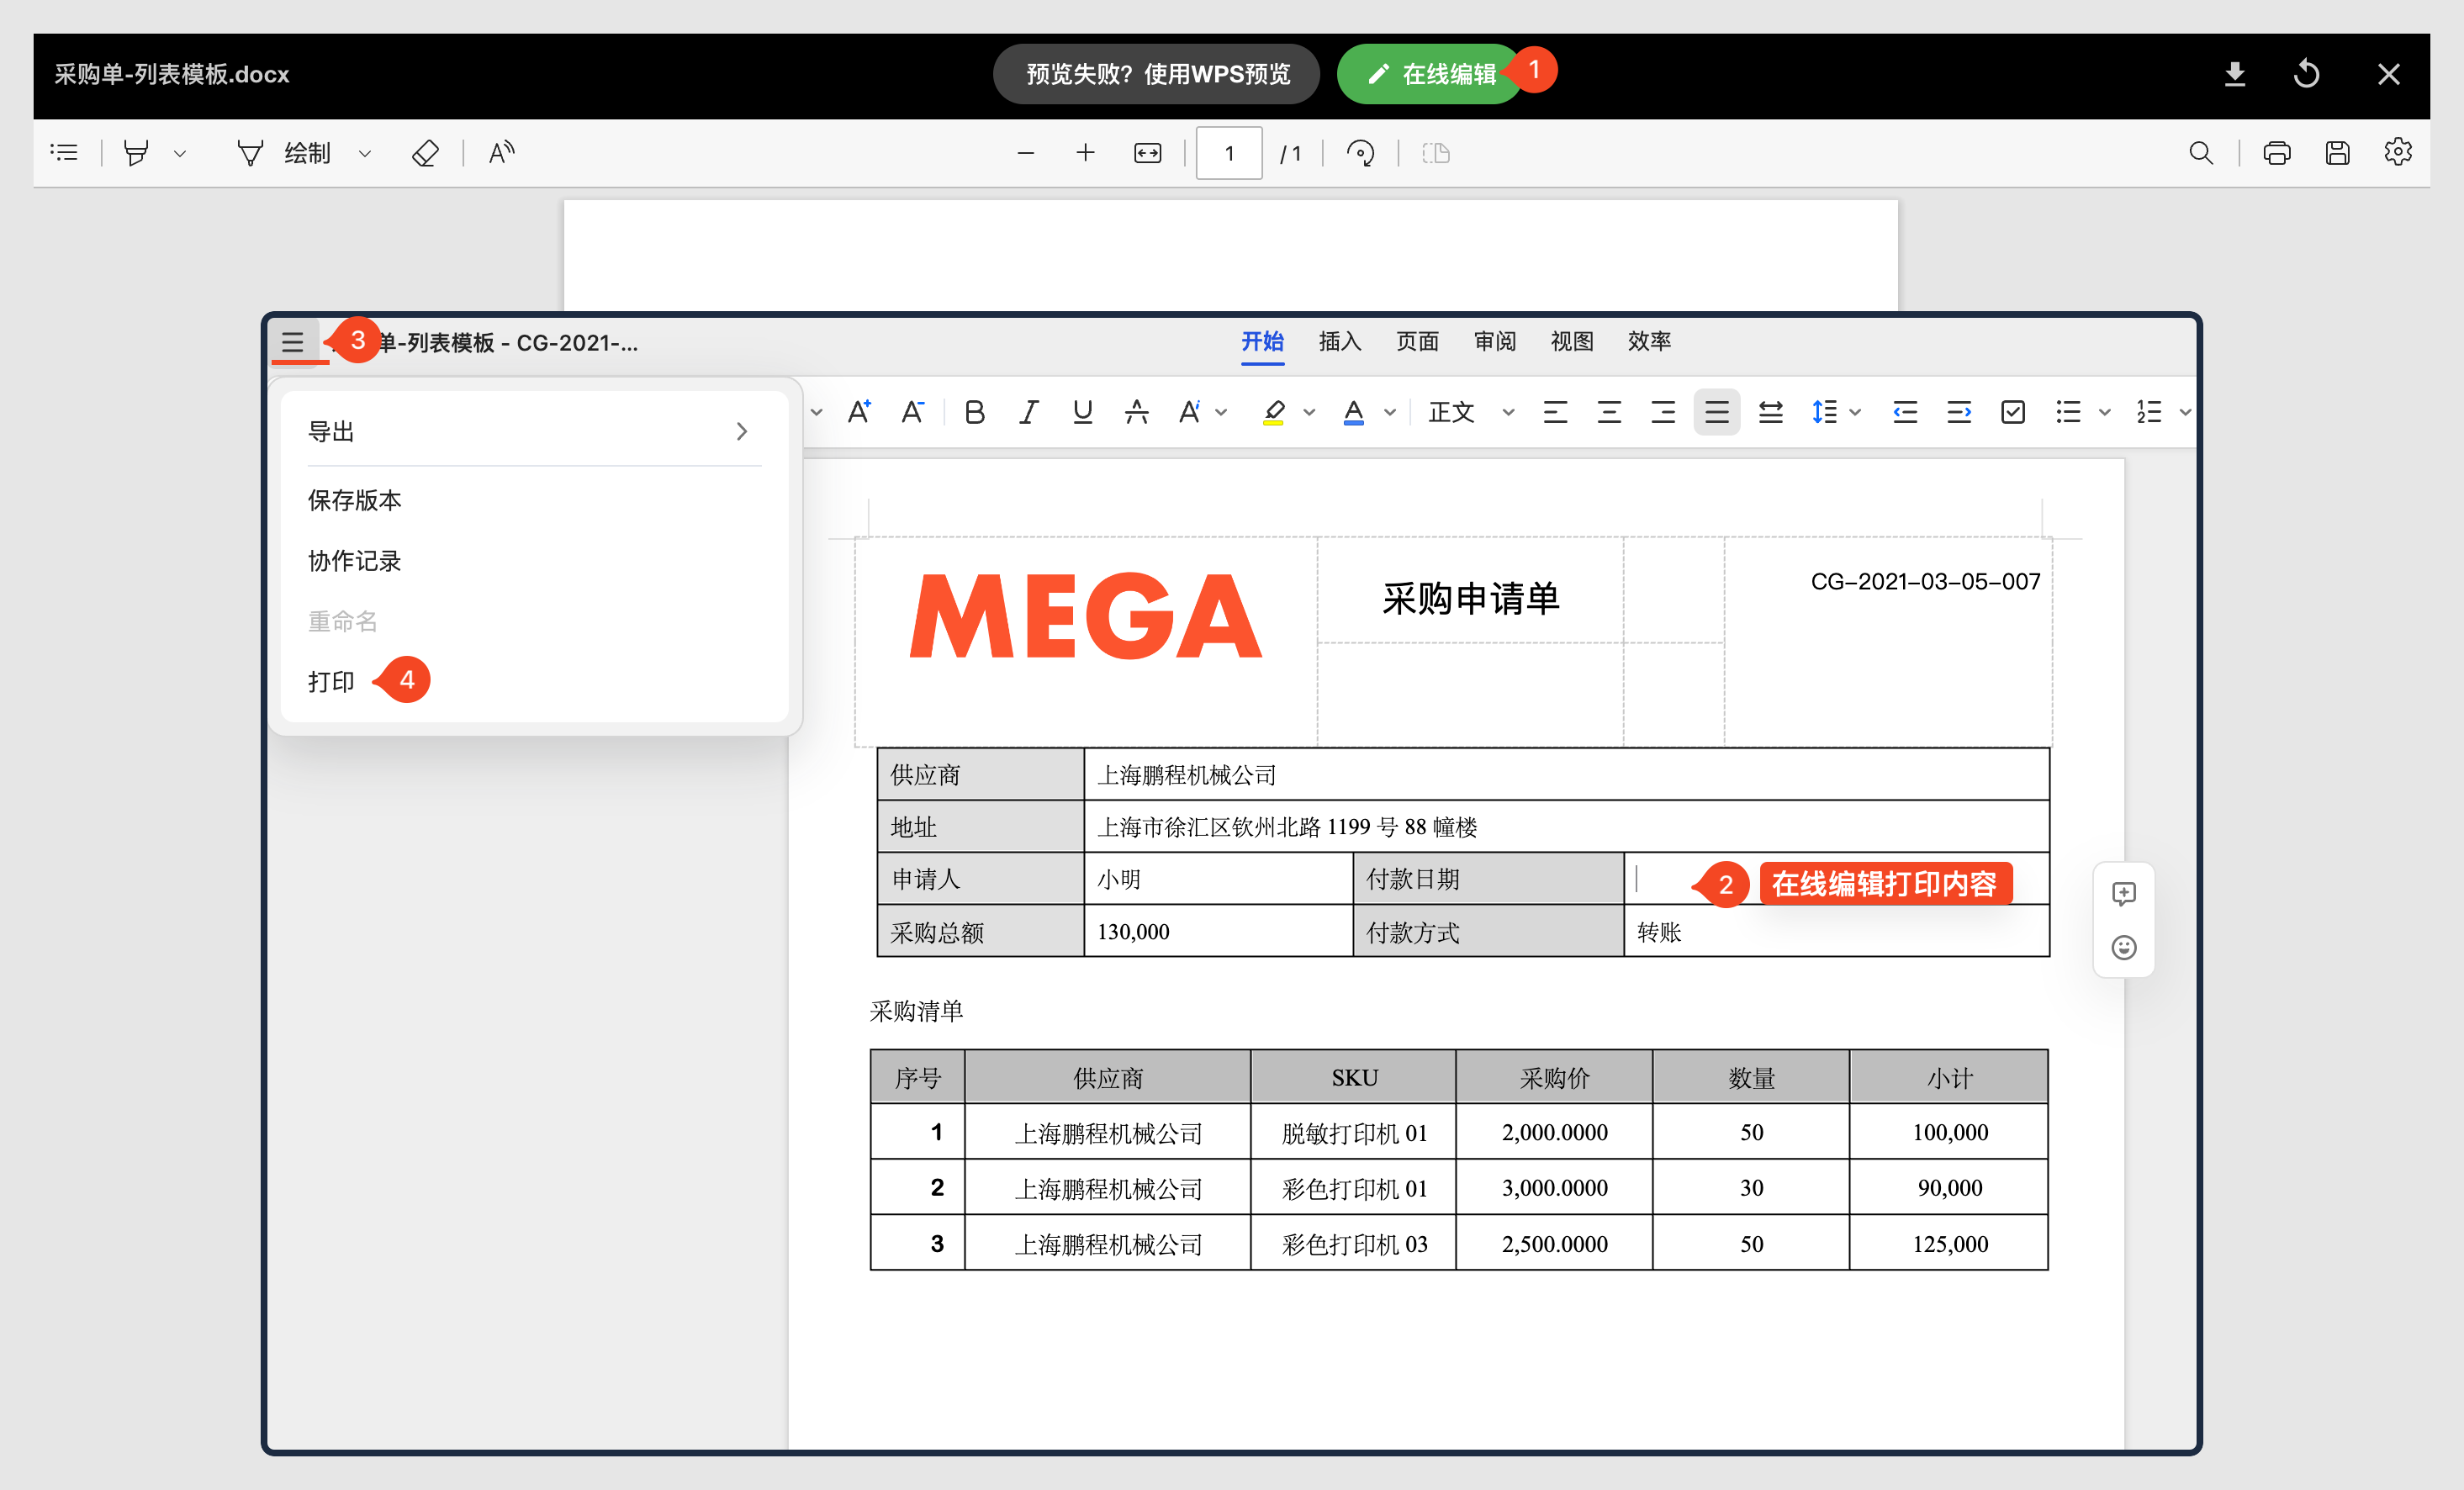
Task: Click the increase indent icon
Action: click(x=1959, y=412)
